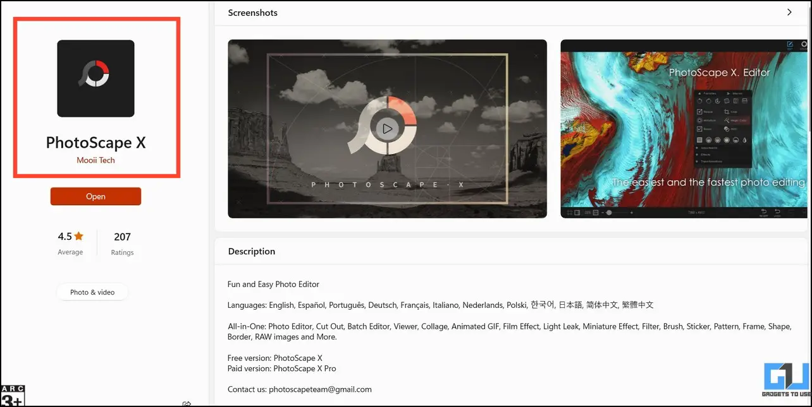Click the All-in-One features description line
Screen dimensions: 812x407
tap(509, 331)
